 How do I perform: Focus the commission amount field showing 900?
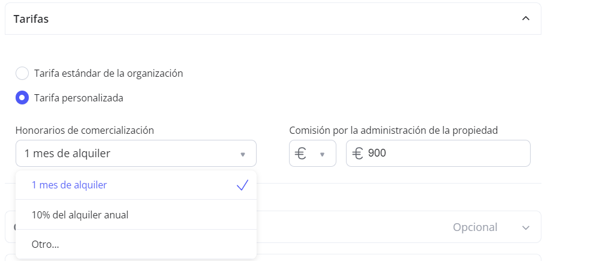(444, 154)
